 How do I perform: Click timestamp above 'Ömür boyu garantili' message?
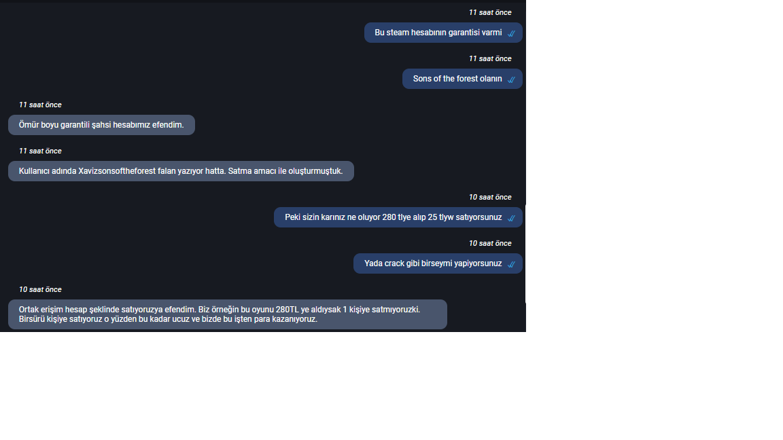click(x=41, y=105)
